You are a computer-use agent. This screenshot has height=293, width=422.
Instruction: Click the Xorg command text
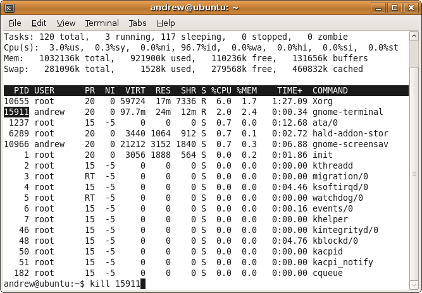click(x=323, y=102)
